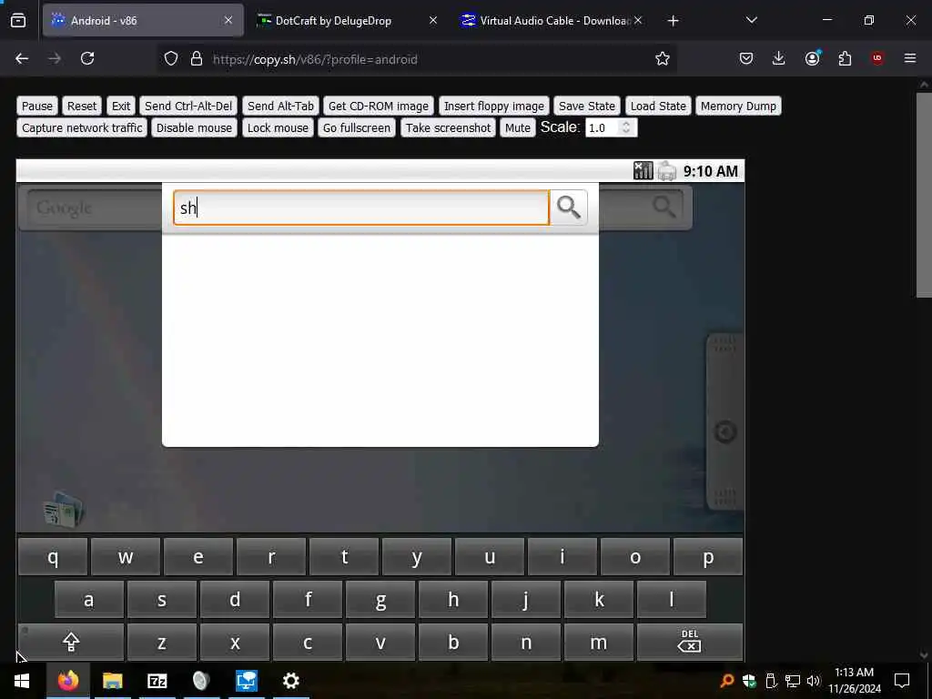Click the Firefox back arrow
932x699 pixels.
click(22, 59)
